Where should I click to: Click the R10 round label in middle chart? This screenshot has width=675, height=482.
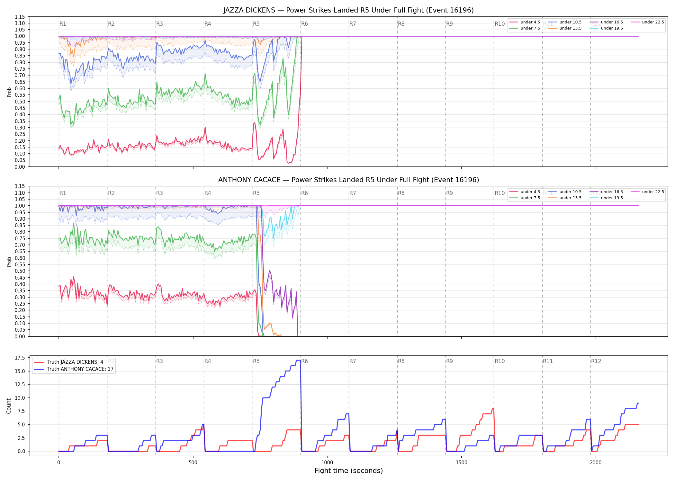[x=500, y=193]
